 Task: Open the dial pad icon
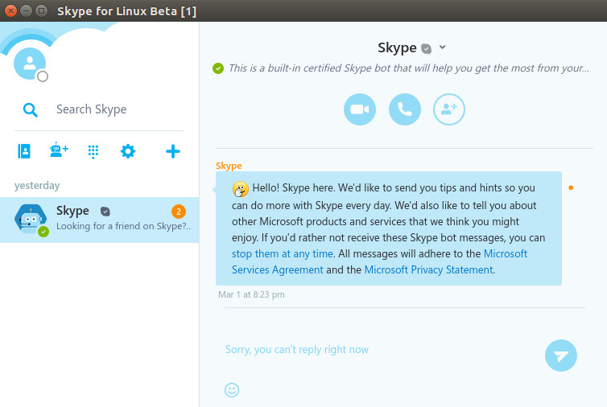(x=93, y=152)
